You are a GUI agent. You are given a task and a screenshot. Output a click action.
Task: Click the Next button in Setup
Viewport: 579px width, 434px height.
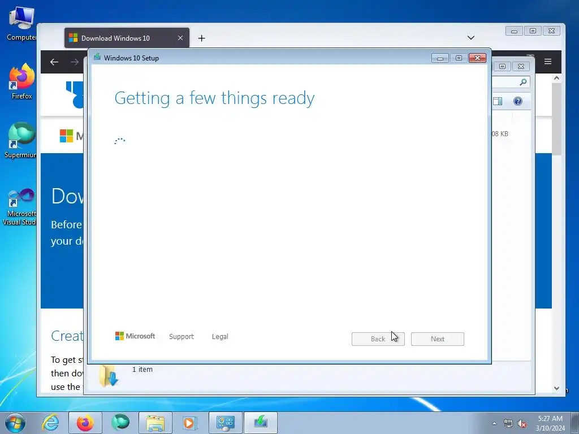coord(438,339)
